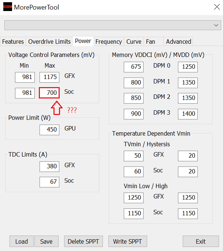Click DPM 3 MVDD field 1400
This screenshot has width=223, height=251.
[x=188, y=114]
